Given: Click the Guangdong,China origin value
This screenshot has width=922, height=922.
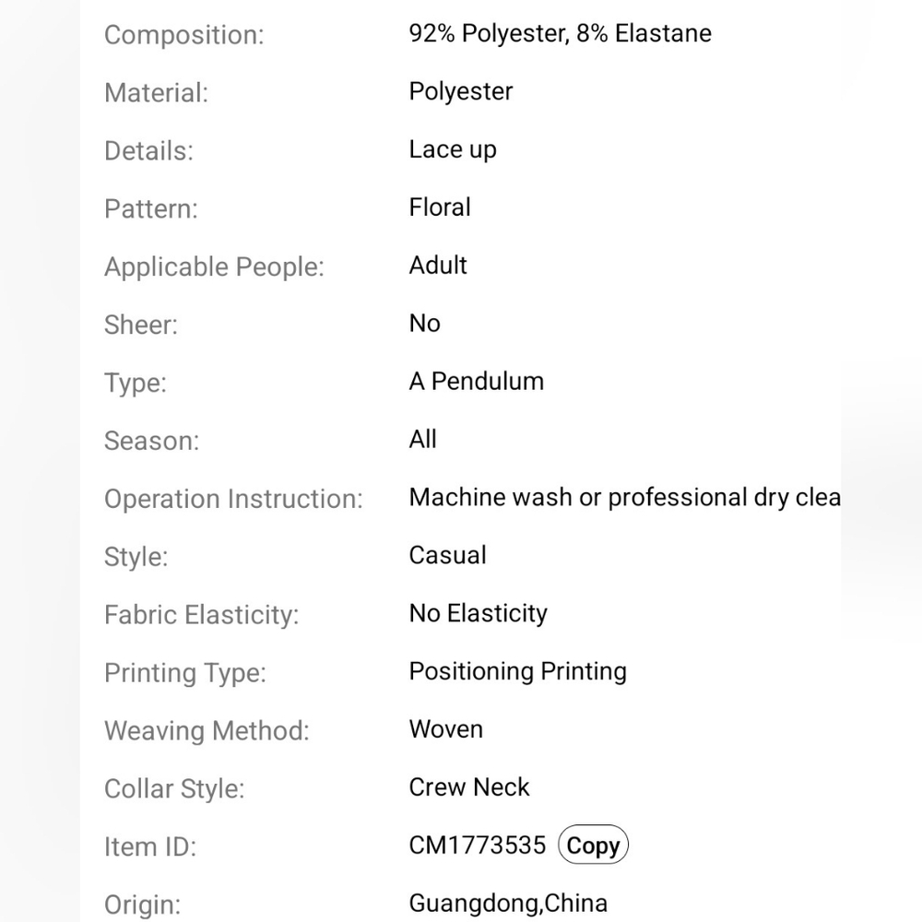Looking at the screenshot, I should point(508,904).
